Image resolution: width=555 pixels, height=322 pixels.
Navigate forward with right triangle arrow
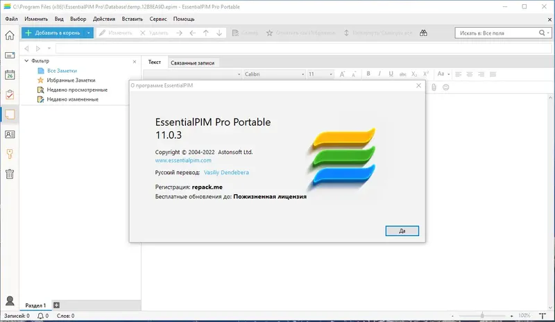pyautogui.click(x=38, y=49)
